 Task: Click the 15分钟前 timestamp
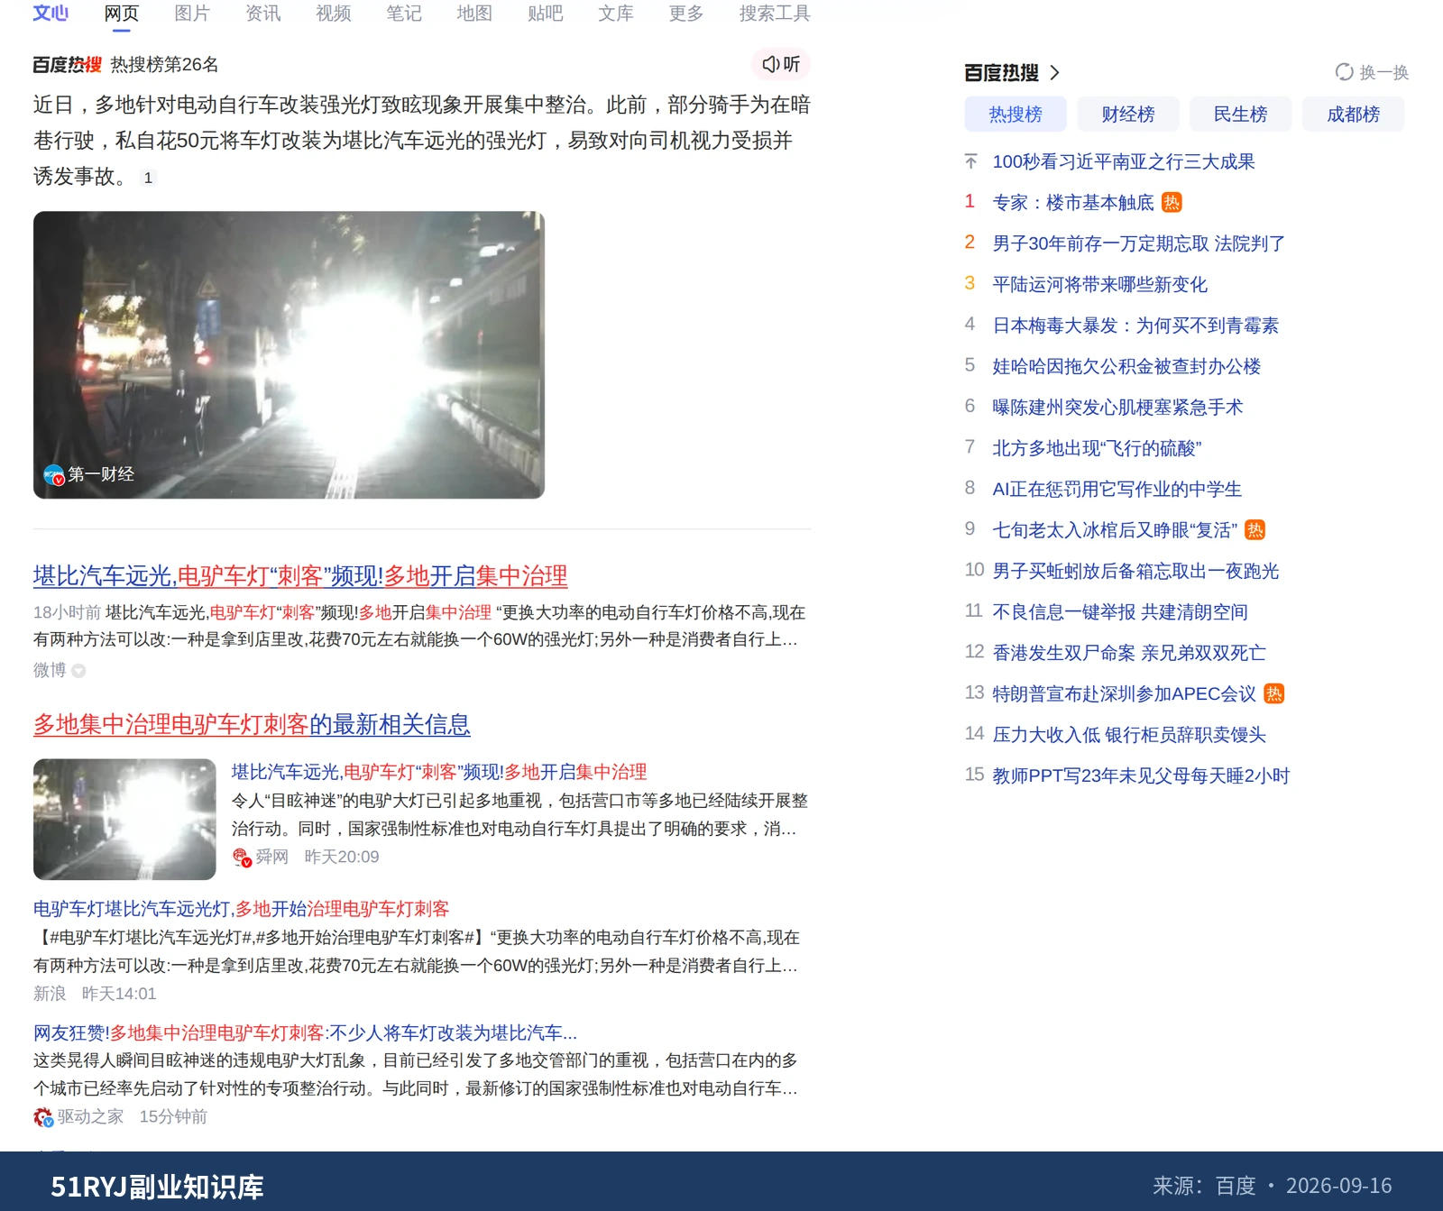tap(173, 1117)
